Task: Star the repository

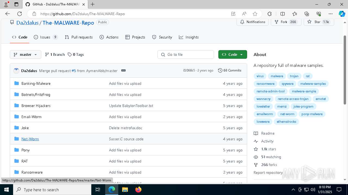Action: click(x=319, y=22)
